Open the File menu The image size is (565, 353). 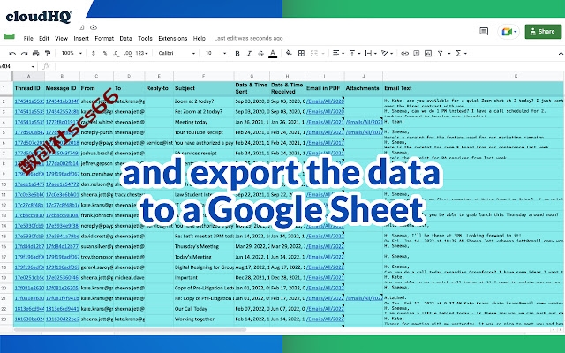28,38
